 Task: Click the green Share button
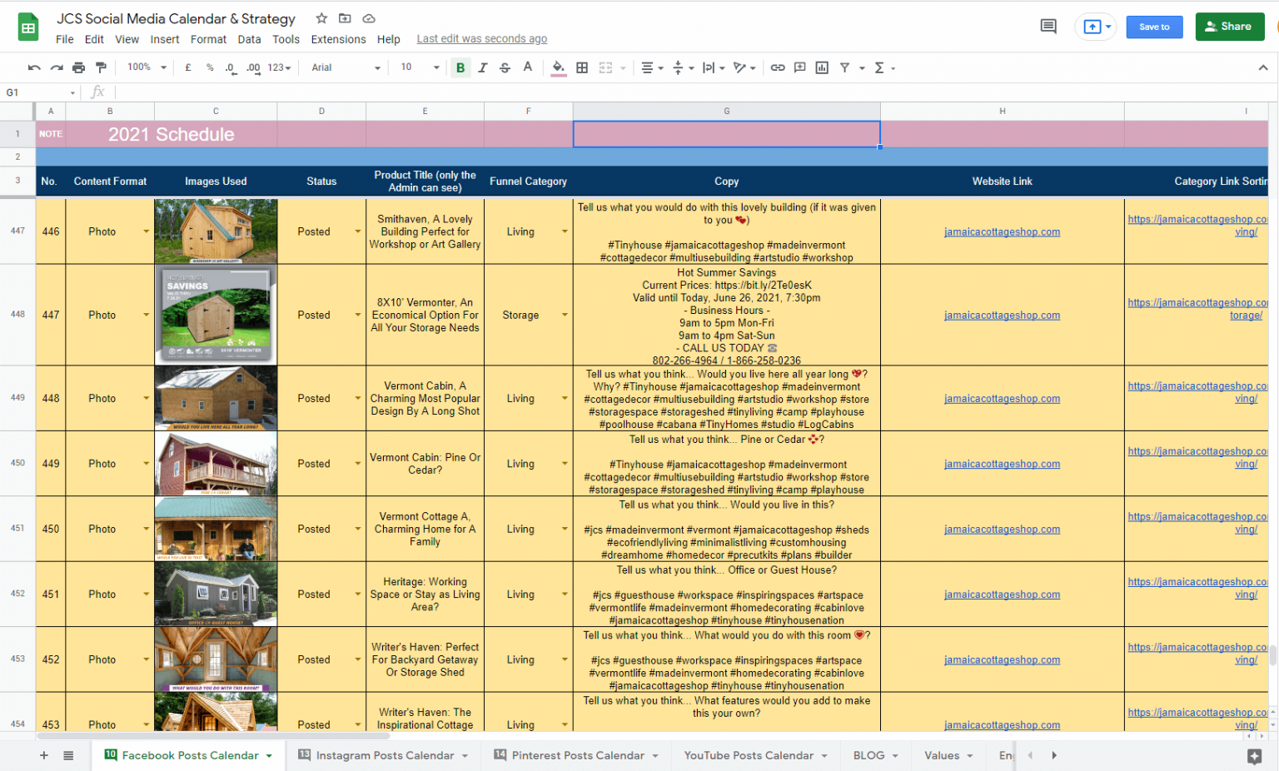click(x=1229, y=27)
